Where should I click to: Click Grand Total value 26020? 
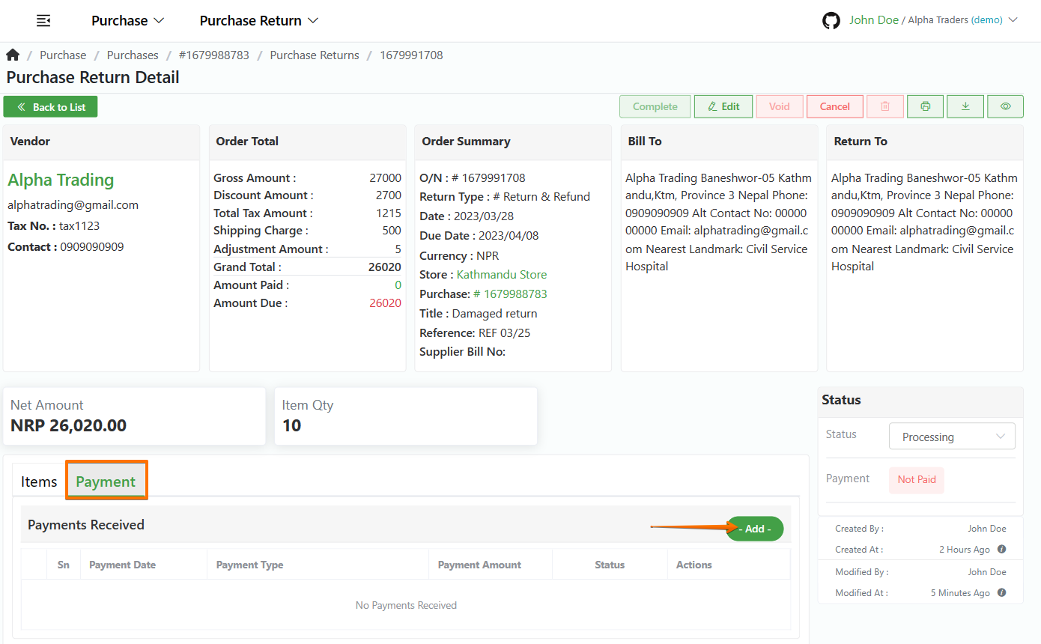coord(385,267)
